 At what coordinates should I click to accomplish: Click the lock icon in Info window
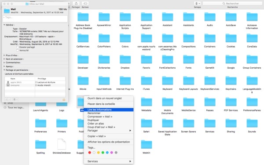click(64, 100)
